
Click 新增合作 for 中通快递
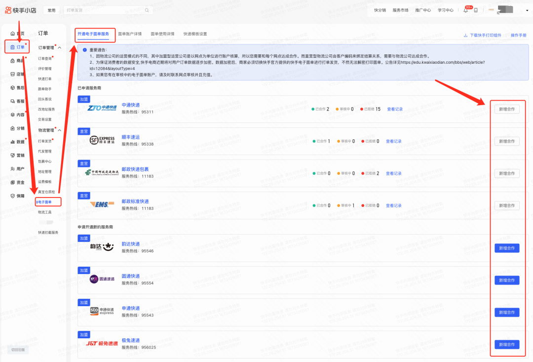click(507, 109)
